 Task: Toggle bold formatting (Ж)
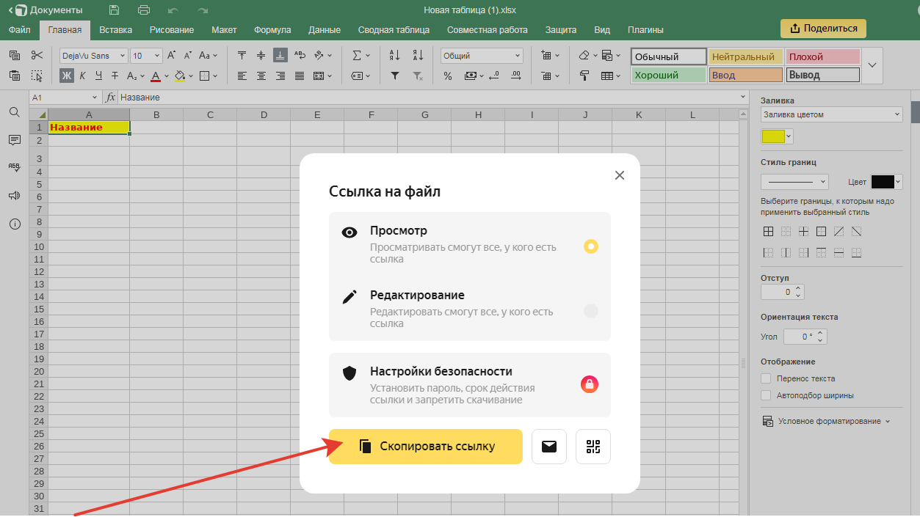pyautogui.click(x=67, y=76)
